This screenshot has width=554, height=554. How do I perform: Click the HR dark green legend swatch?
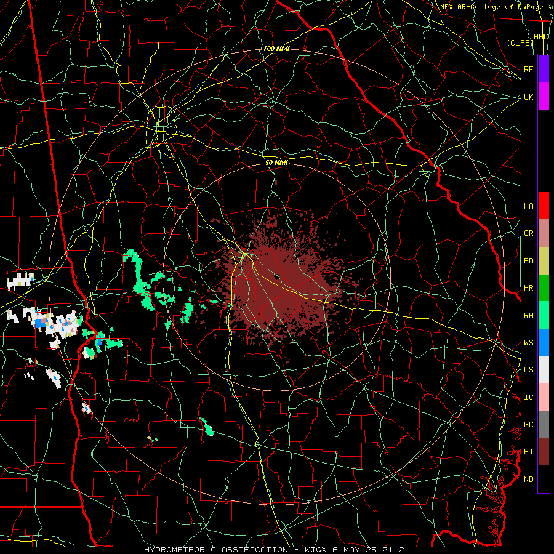coord(544,288)
